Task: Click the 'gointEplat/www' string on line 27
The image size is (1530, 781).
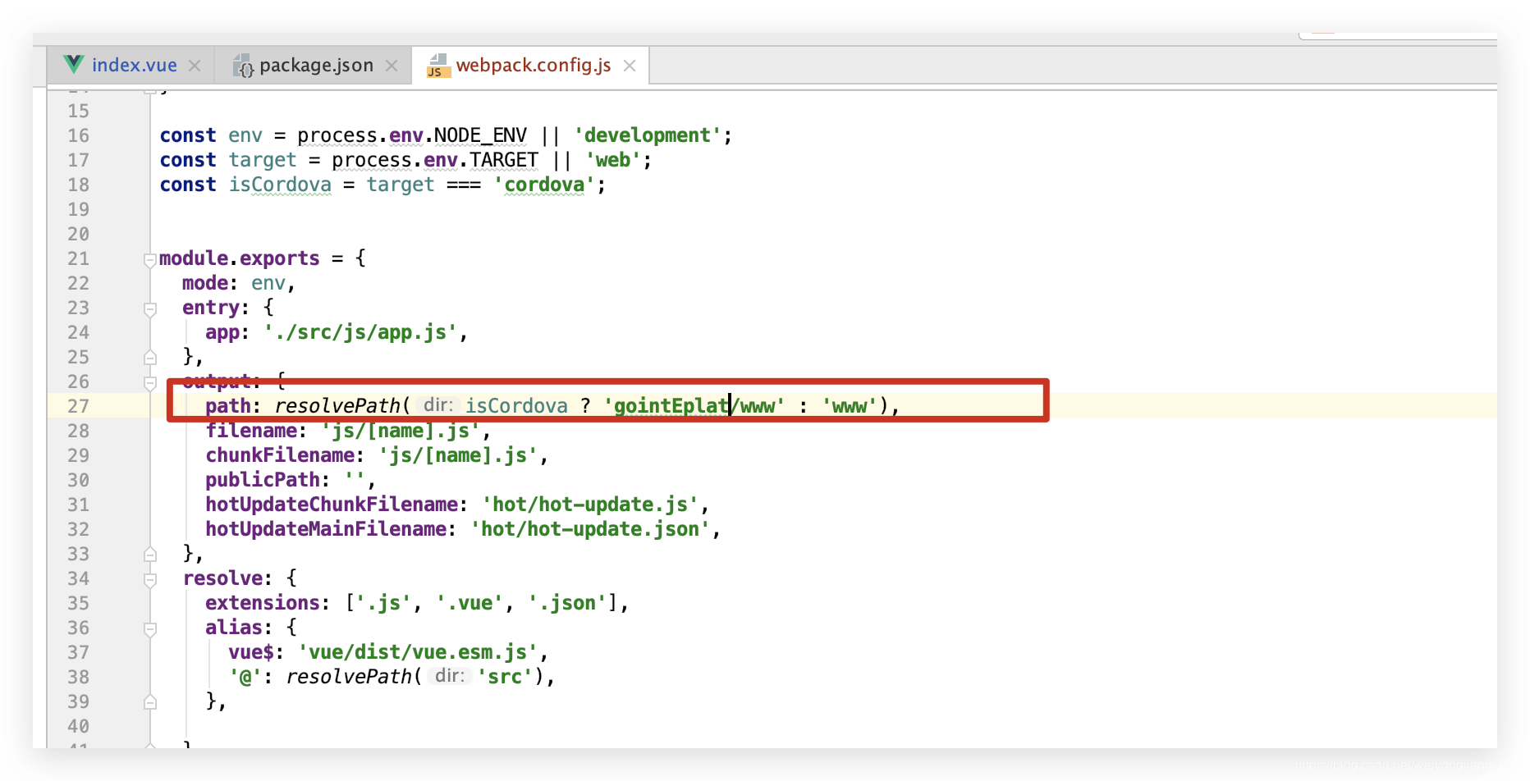Action: pos(694,406)
